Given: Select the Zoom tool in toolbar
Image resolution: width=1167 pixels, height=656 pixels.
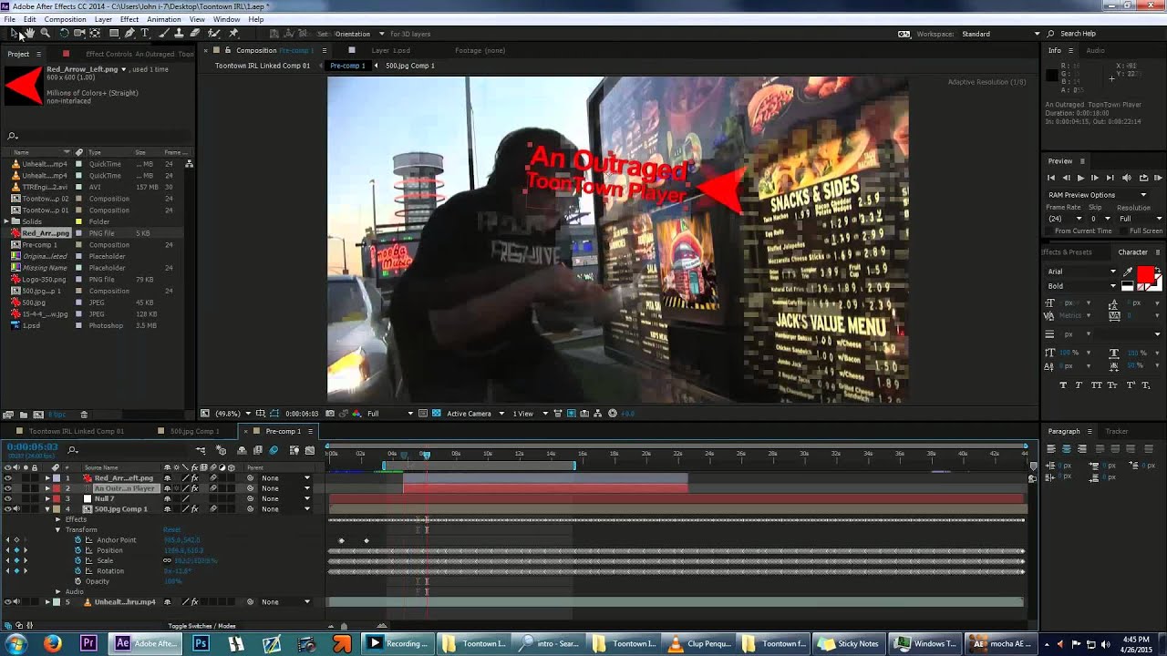Looking at the screenshot, I should click(x=45, y=33).
